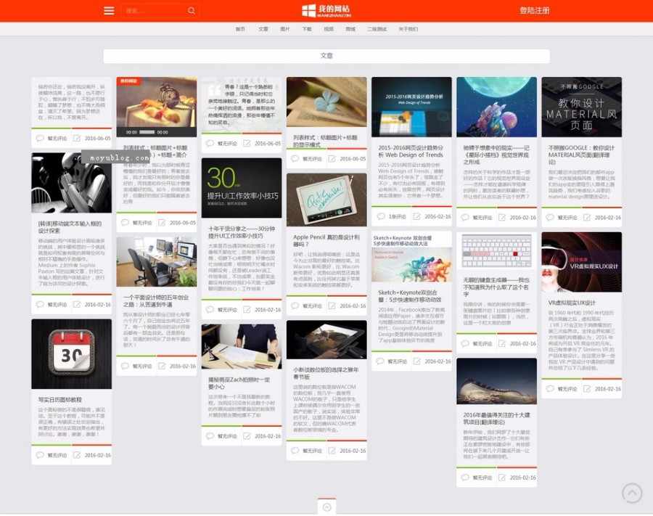Open the 文章 navigation item
This screenshot has height=516, width=653.
(x=263, y=29)
